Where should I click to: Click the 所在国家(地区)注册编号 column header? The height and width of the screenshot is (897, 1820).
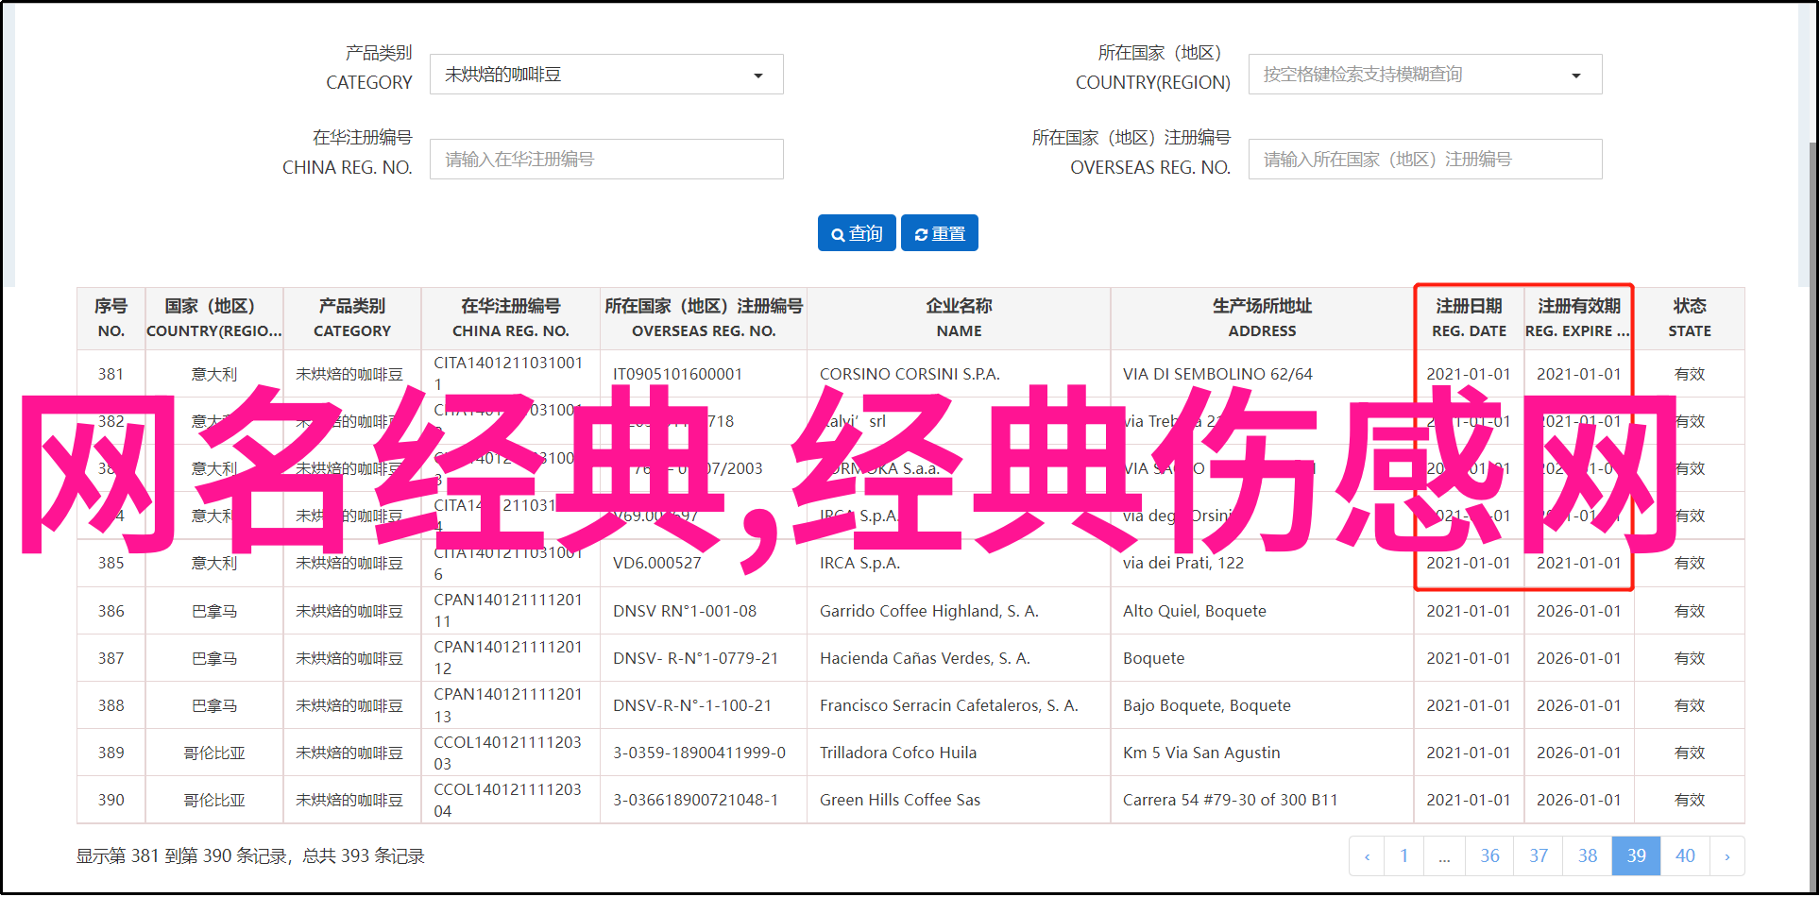[704, 318]
